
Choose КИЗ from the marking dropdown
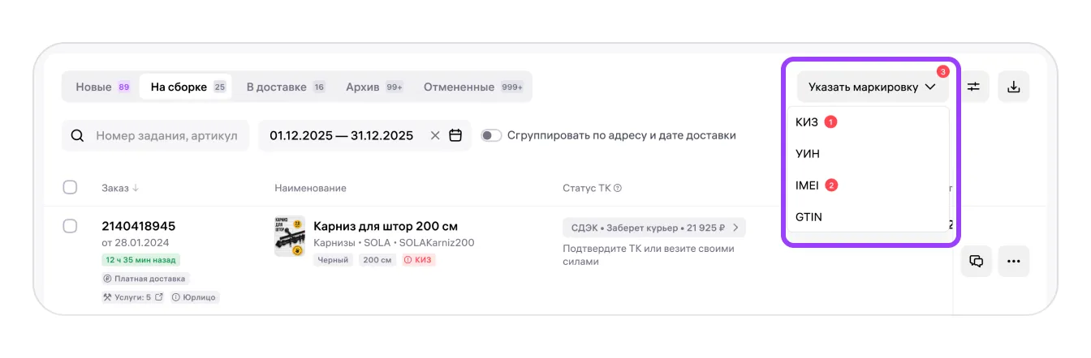[x=807, y=122]
